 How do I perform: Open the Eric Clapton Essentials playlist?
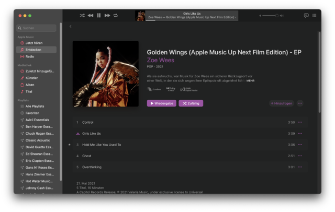point(36,161)
